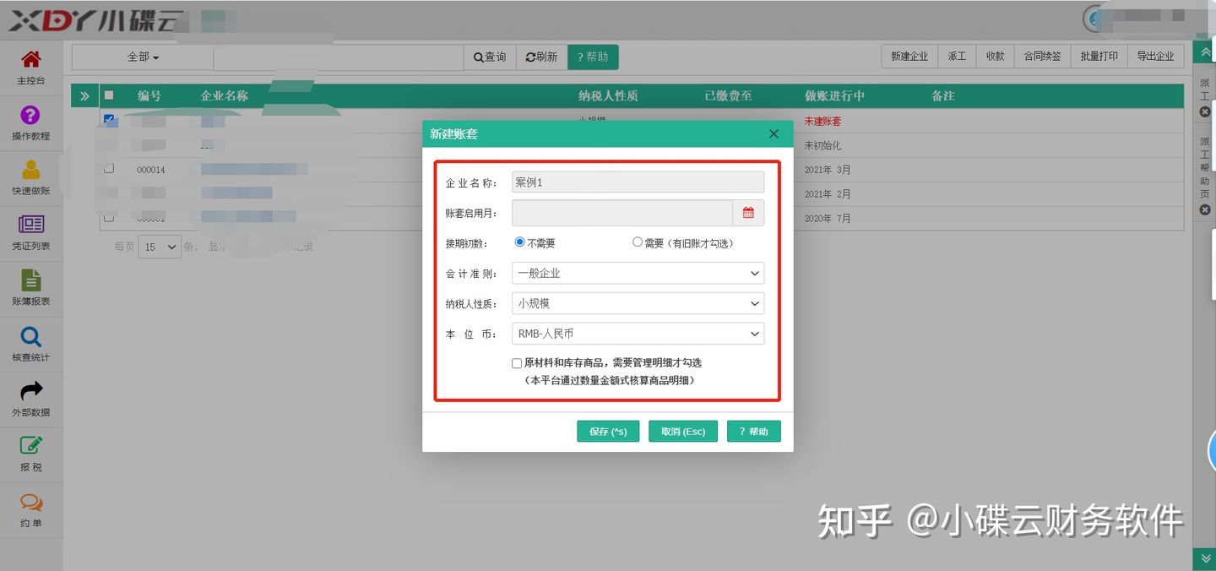Viewport: 1216px width, 571px height.
Task: Uncheck the checked first row checkbox
Action: [109, 120]
